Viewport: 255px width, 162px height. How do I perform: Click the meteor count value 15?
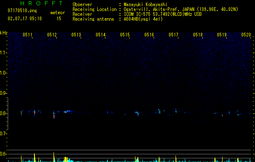pos(59,19)
